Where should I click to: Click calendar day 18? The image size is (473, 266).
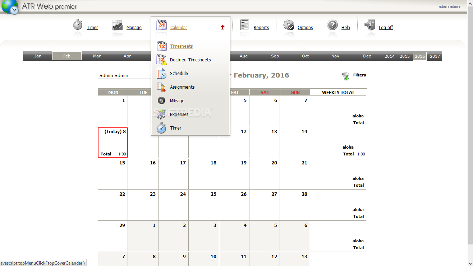pyautogui.click(x=204, y=174)
